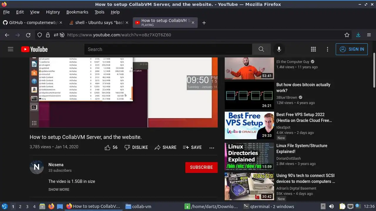Click the SIGN IN button
This screenshot has height=211, width=376.
pos(352,49)
